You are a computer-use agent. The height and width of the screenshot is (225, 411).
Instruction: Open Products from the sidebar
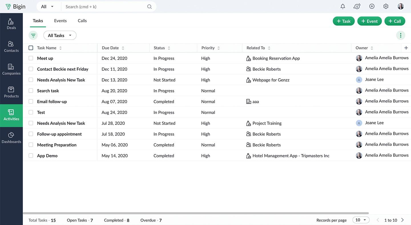pyautogui.click(x=11, y=93)
